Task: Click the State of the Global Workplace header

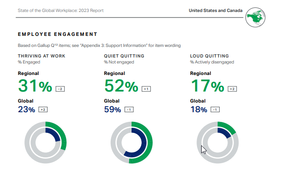Action: [x=60, y=11]
